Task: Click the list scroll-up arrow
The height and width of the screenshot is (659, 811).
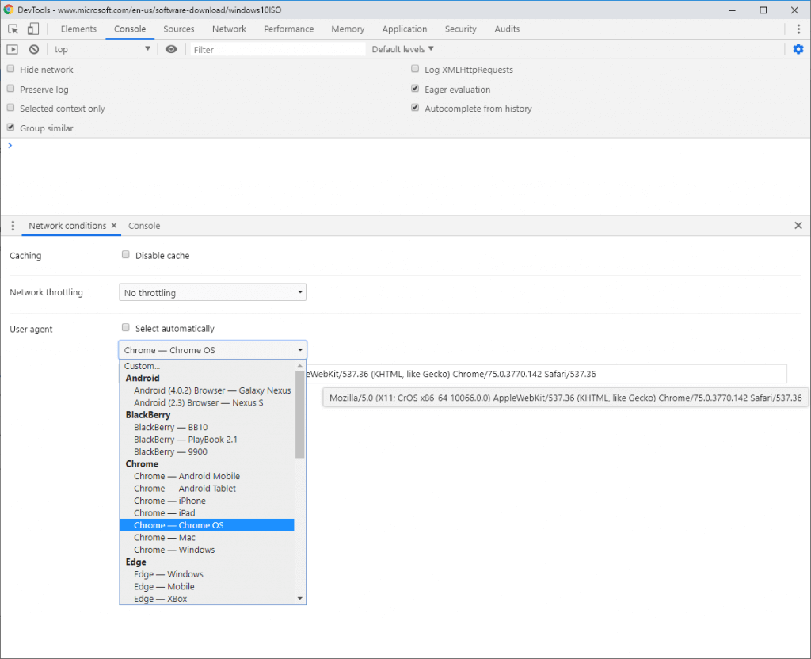Action: pyautogui.click(x=300, y=366)
